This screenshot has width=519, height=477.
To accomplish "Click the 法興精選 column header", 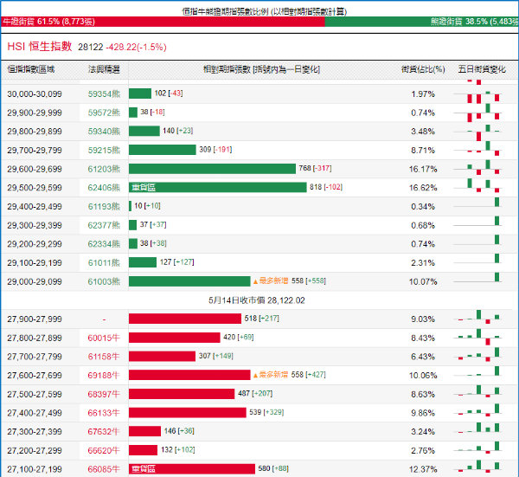I will click(104, 69).
